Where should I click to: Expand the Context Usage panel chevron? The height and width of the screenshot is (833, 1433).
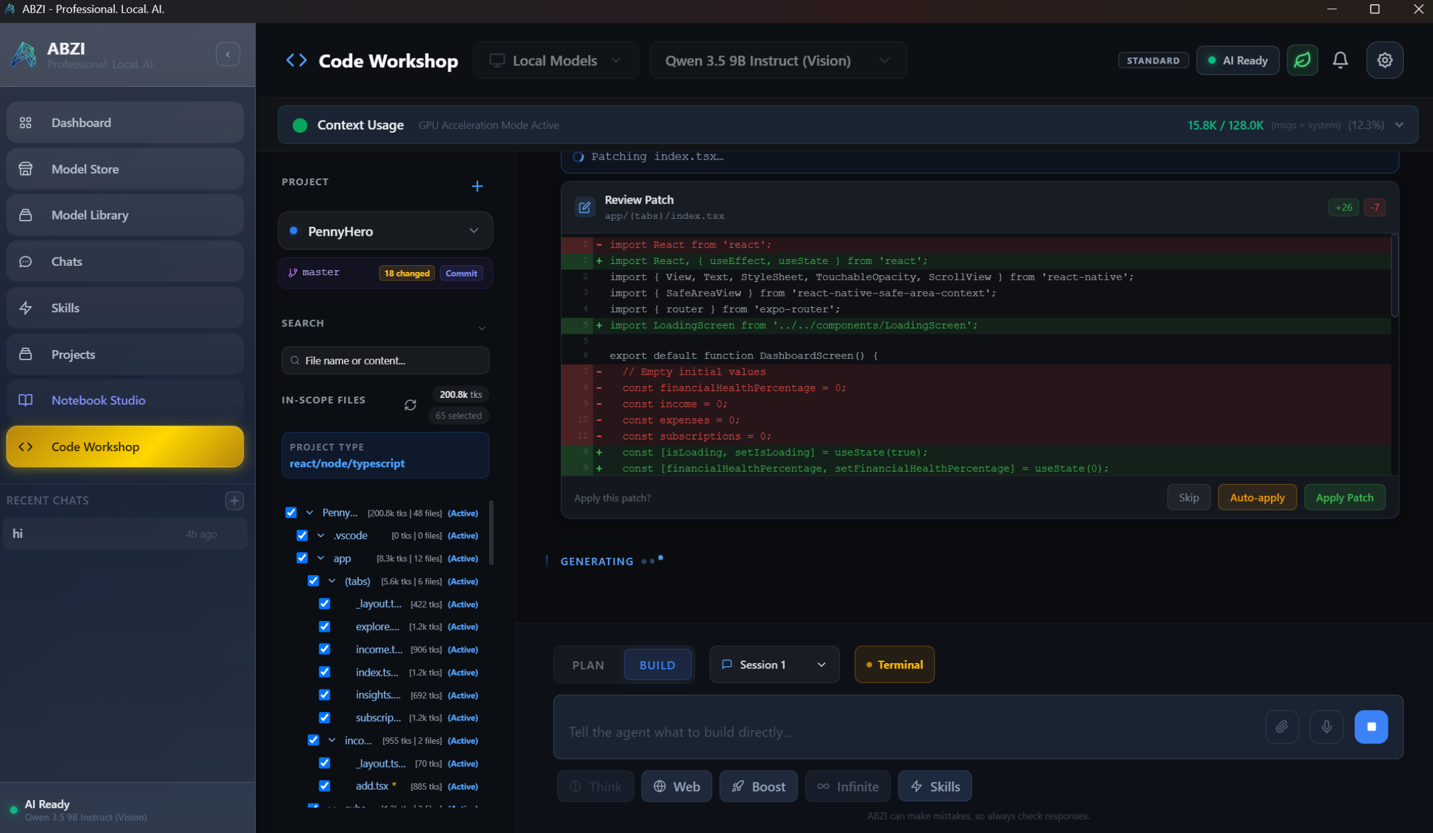pos(1399,125)
